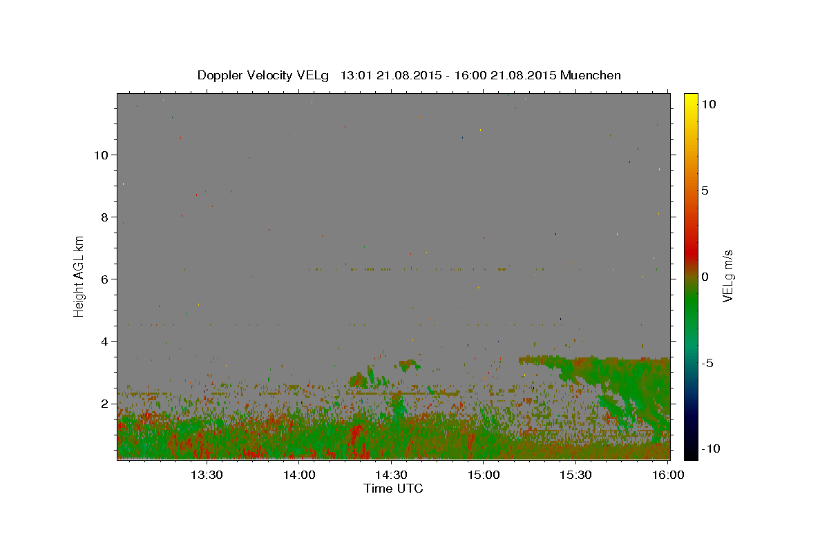This screenshot has height=552, width=829.
Task: Click the 15:00 time tick label
Action: click(484, 475)
